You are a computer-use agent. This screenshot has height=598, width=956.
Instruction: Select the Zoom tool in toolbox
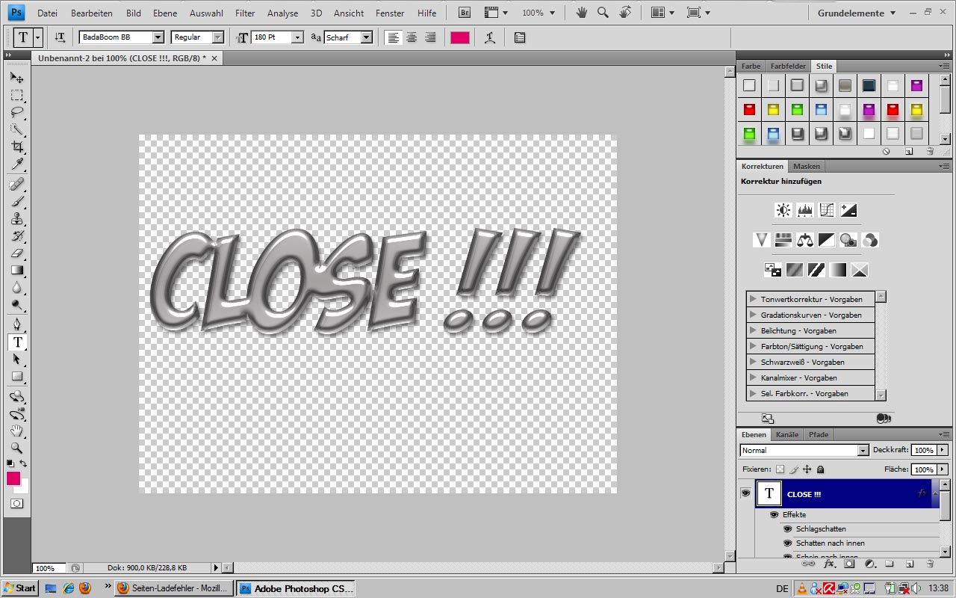16,449
